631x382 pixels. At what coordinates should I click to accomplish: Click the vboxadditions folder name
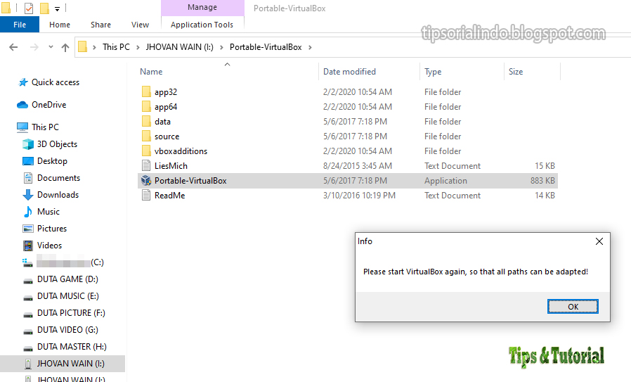(181, 151)
